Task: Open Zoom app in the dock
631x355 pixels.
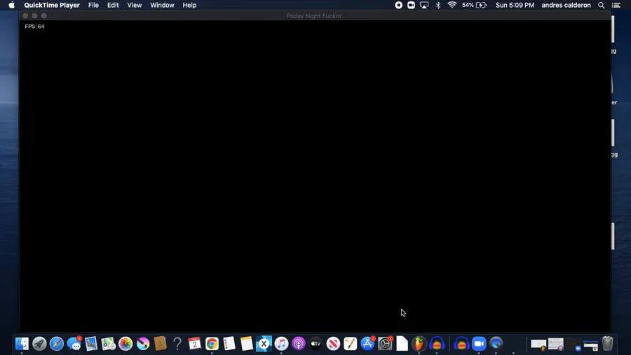Action: coord(479,344)
